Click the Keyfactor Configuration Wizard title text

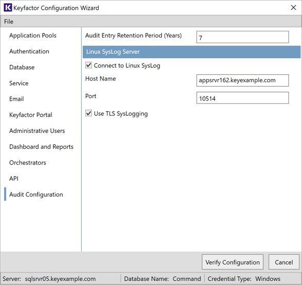(x=56, y=8)
